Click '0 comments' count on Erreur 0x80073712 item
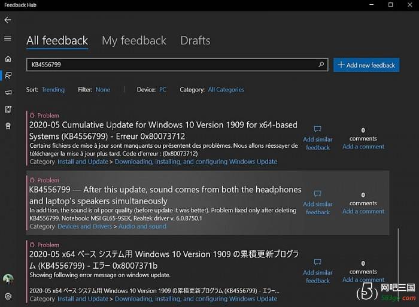The height and width of the screenshot is (307, 419). [363, 135]
